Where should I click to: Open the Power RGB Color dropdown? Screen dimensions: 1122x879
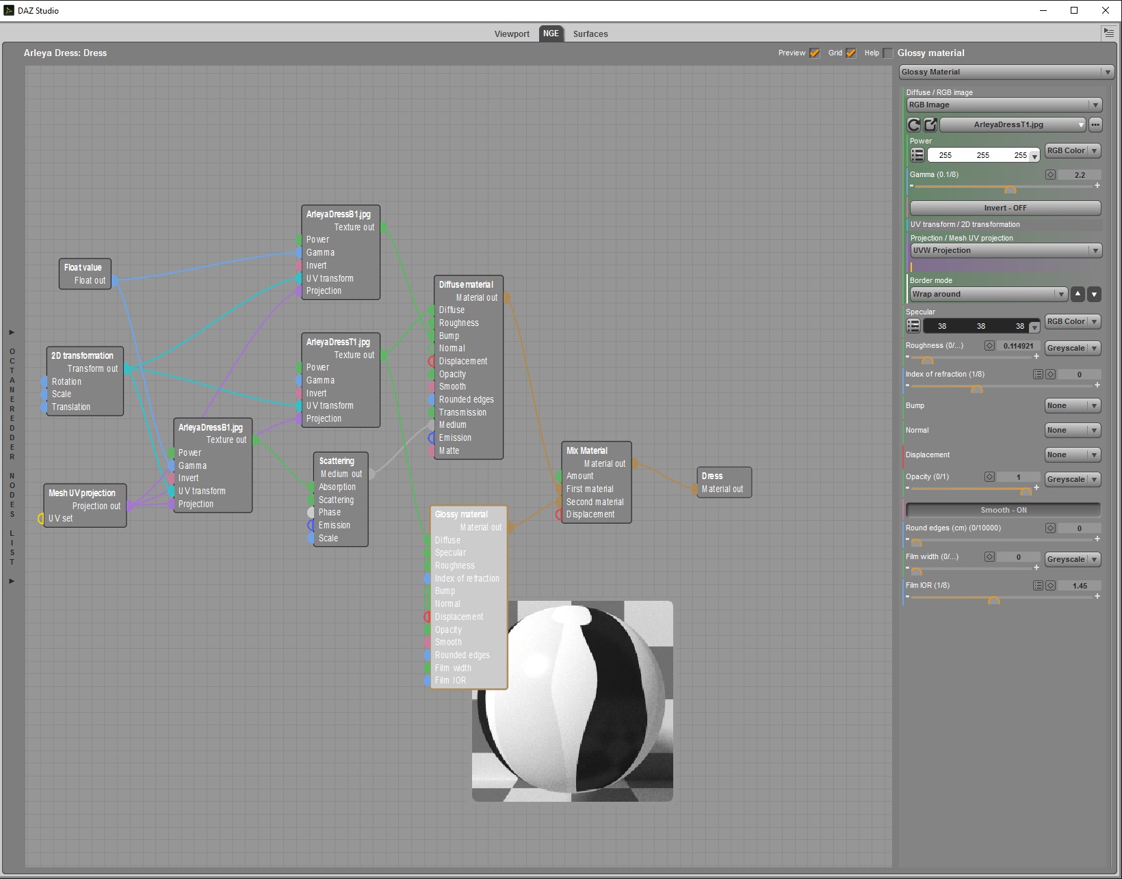1072,150
